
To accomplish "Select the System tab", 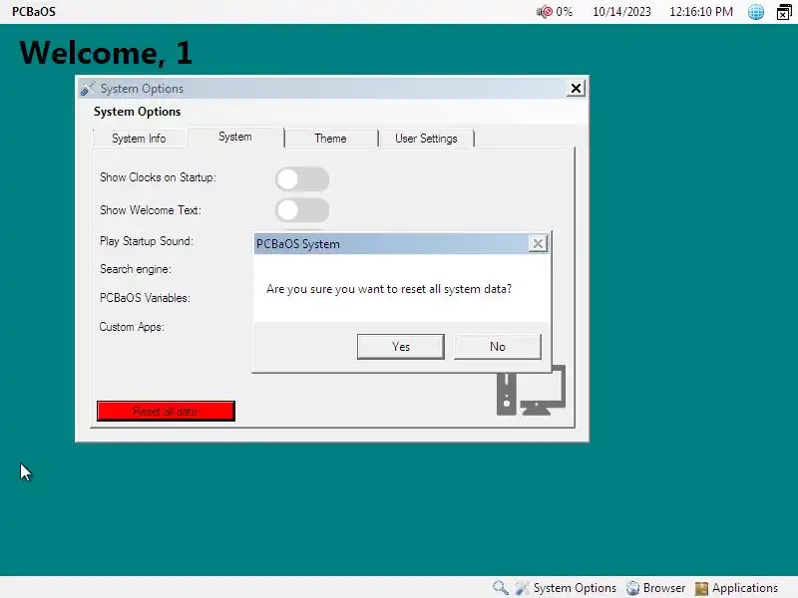I will point(235,137).
